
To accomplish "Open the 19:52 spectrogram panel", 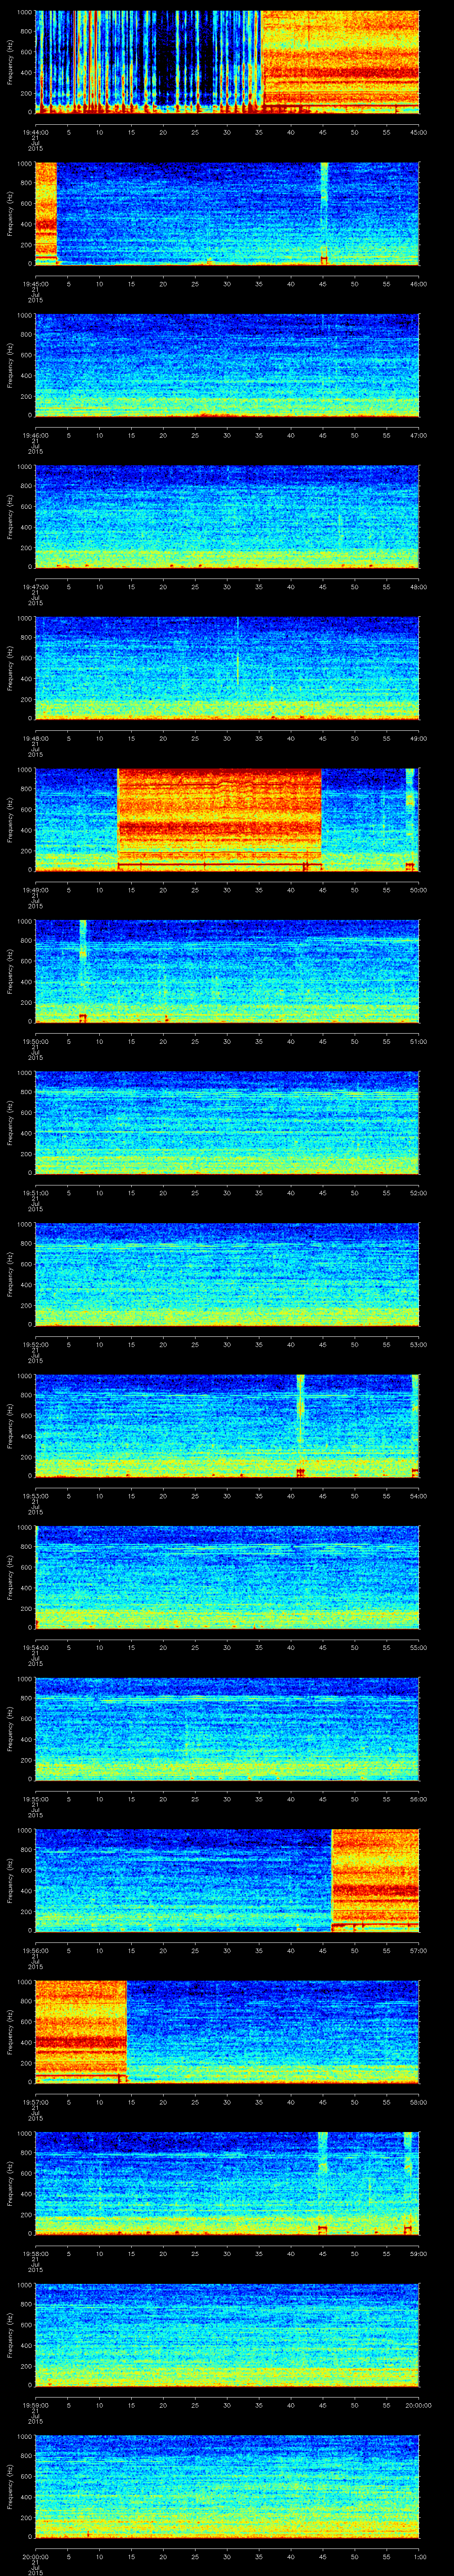I will point(227,1274).
